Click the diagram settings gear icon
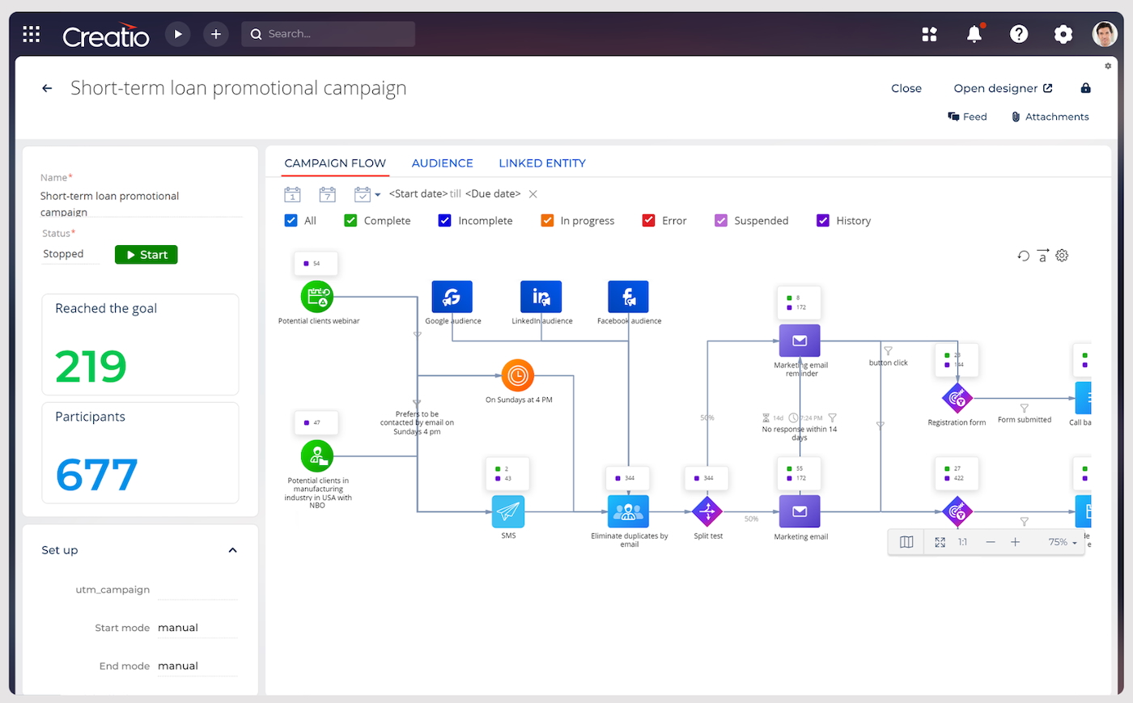The image size is (1133, 703). [1062, 256]
